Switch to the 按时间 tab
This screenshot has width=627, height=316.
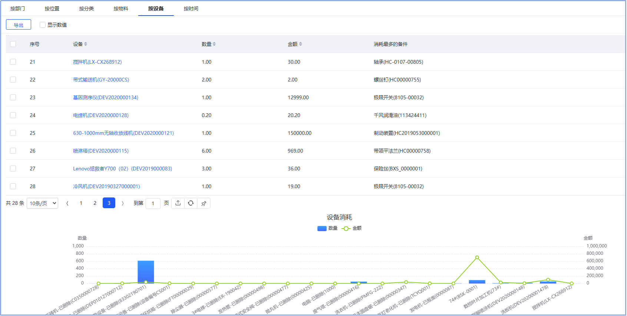click(x=191, y=9)
